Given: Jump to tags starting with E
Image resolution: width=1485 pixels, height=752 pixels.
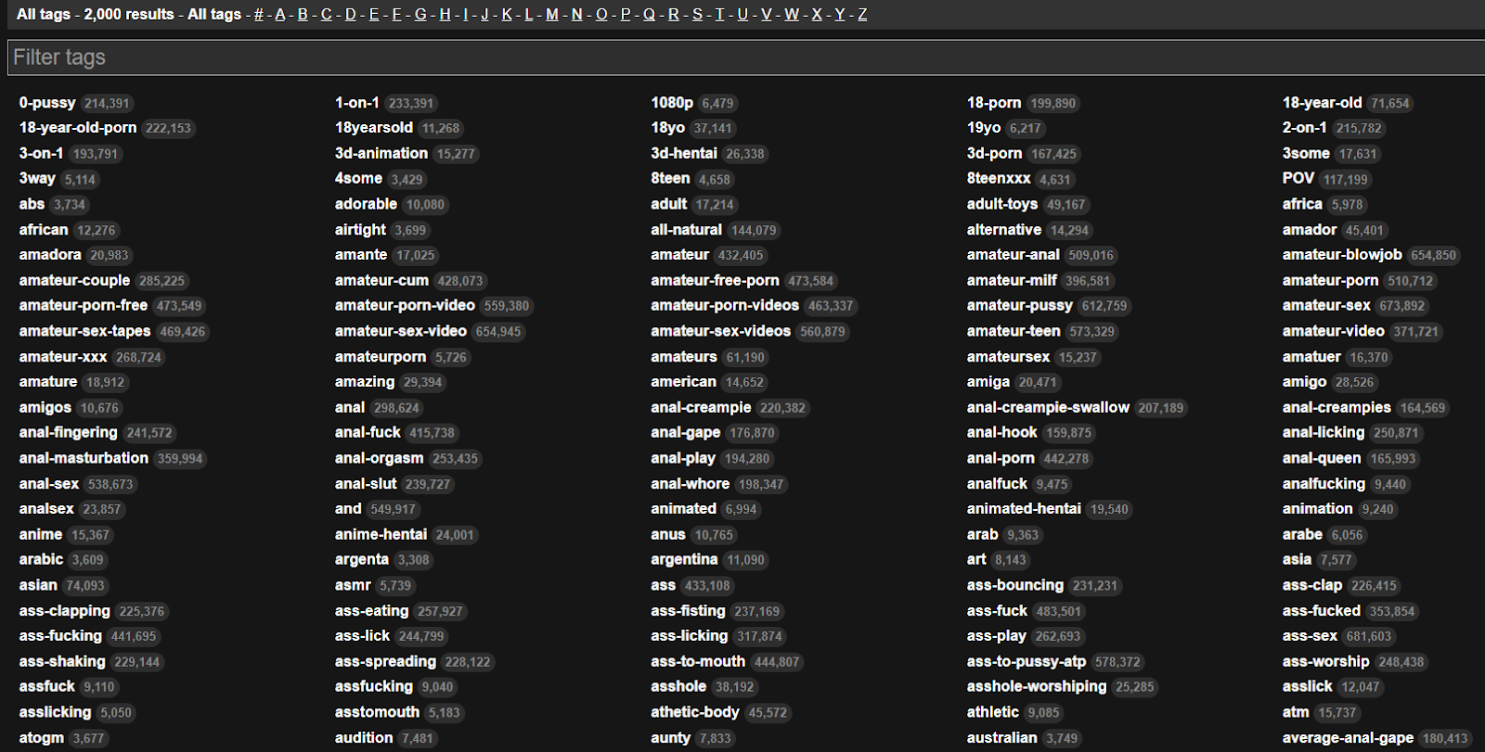Looking at the screenshot, I should [374, 15].
